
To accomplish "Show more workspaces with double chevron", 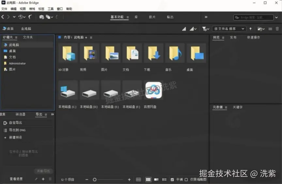I will point(206,17).
